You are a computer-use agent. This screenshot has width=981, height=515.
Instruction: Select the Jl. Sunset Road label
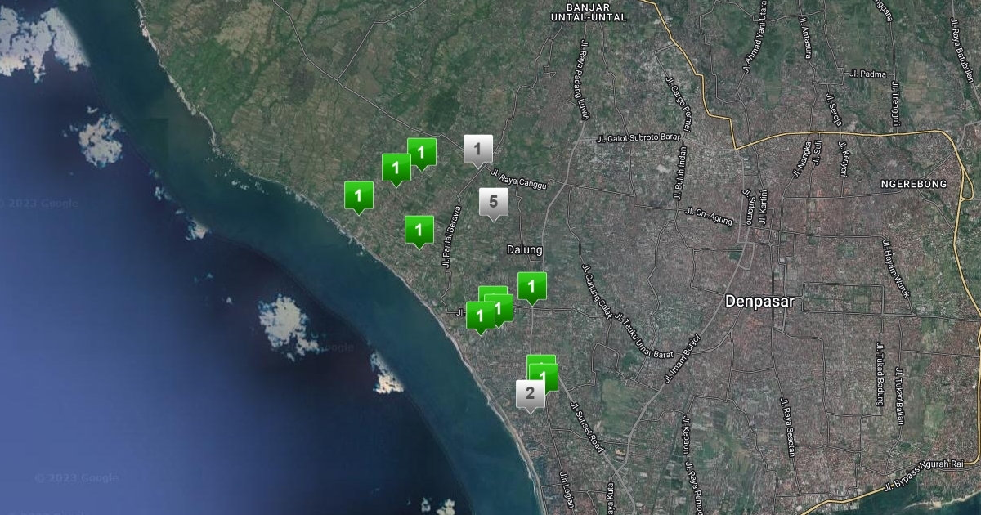(586, 428)
